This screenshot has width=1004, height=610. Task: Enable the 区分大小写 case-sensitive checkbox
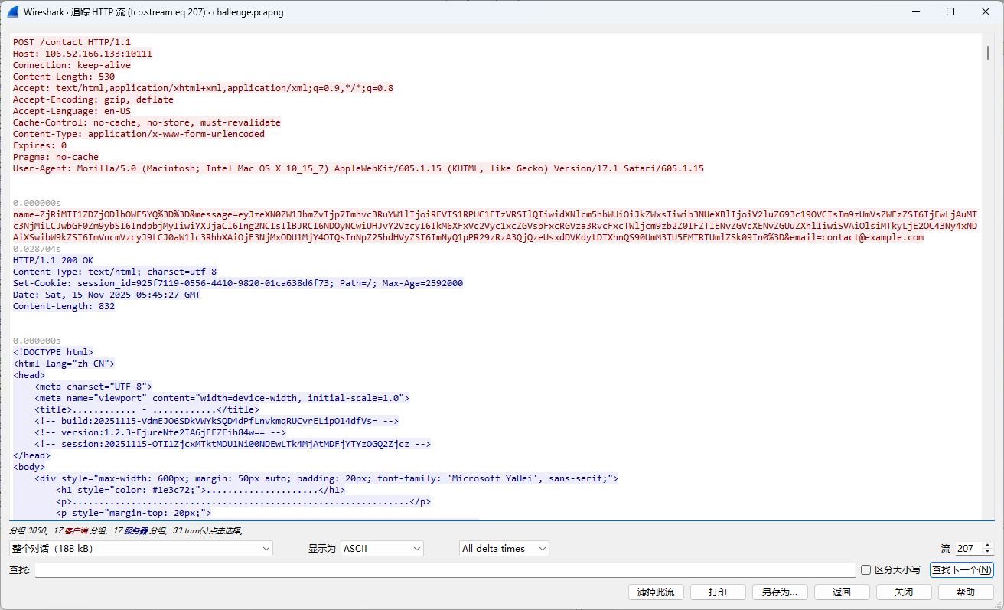[x=865, y=570]
